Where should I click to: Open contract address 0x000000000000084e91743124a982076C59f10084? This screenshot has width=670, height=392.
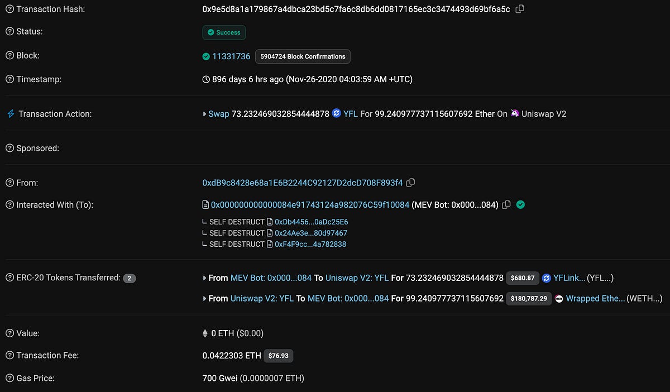point(310,205)
